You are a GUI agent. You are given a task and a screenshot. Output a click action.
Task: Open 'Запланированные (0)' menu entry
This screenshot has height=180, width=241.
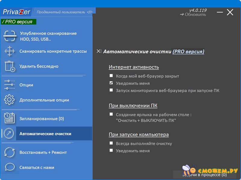[42, 118]
